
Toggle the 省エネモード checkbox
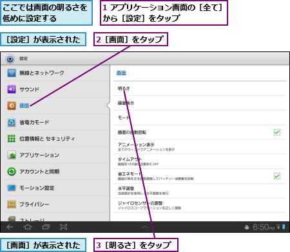tap(277, 176)
